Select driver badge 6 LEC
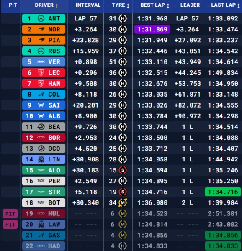This screenshot has width=242, height=251. [44, 73]
